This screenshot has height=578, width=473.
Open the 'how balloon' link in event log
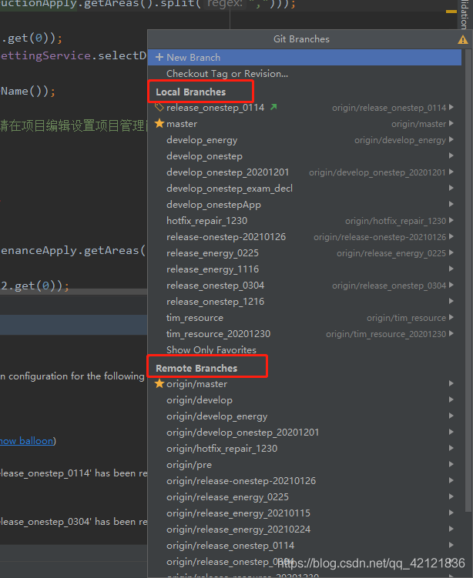point(26,441)
